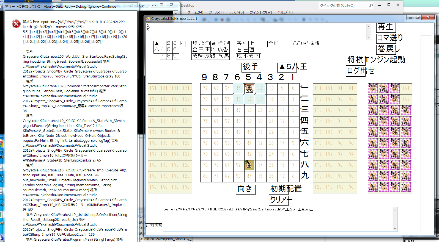The image size is (439, 242).
Task: Pick piece tile numbered 16 in piece bag
Action: [395, 154]
